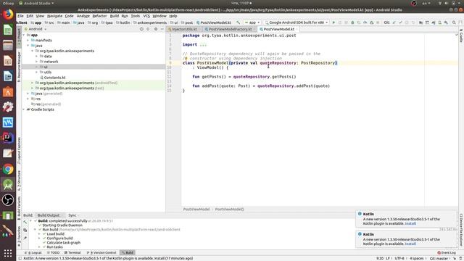464x261 pixels.
Task: Switch to PostViewModelFactory.kt editor tab
Action: (230, 29)
